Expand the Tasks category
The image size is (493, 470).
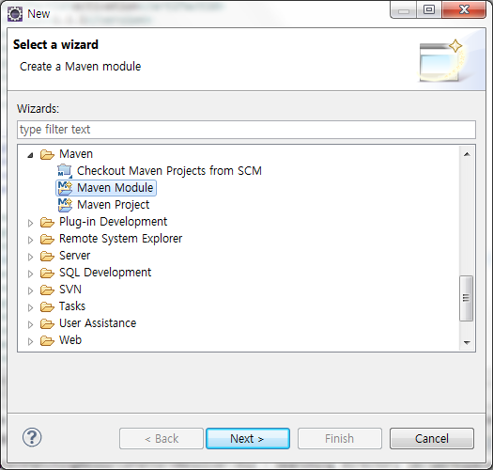coord(30,307)
